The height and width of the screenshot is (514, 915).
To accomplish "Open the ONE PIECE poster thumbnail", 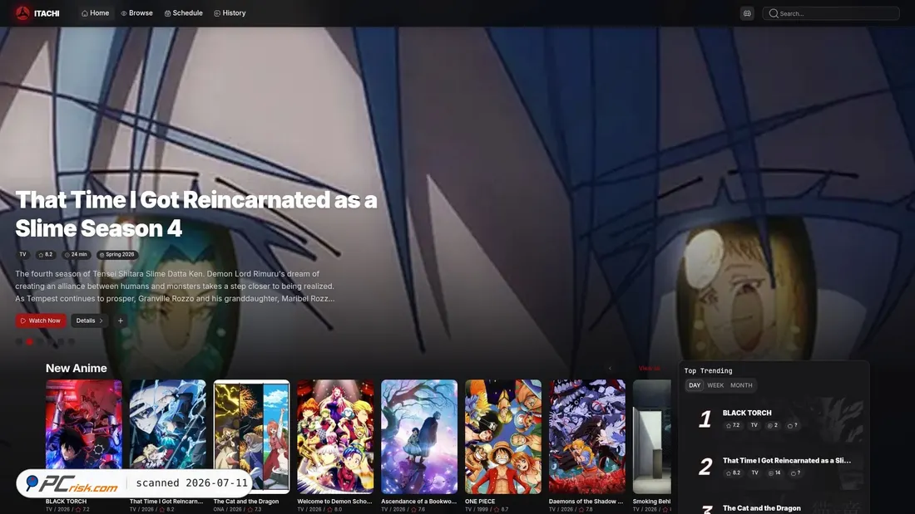I will coord(503,437).
